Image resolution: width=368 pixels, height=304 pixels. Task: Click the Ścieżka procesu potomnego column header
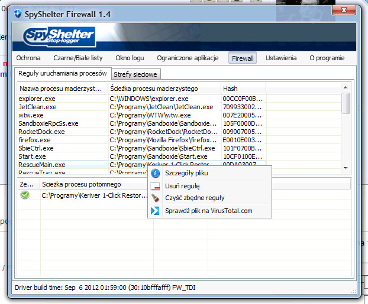pos(94,184)
